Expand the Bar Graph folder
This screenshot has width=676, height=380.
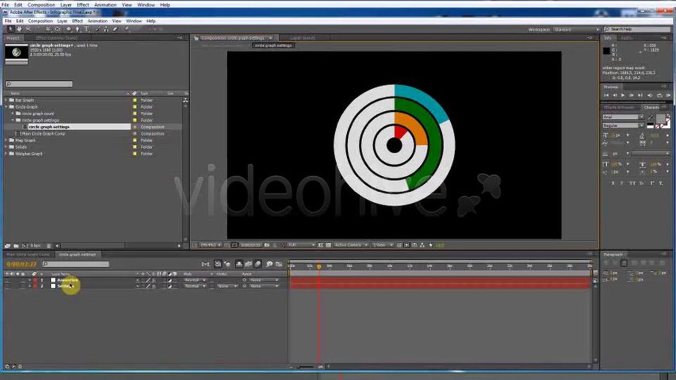(x=6, y=100)
